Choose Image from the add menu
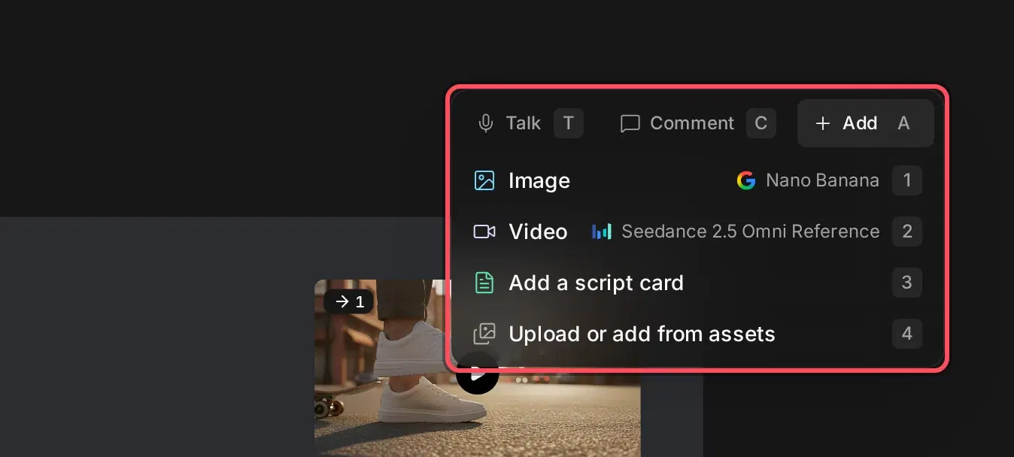 pyautogui.click(x=697, y=180)
